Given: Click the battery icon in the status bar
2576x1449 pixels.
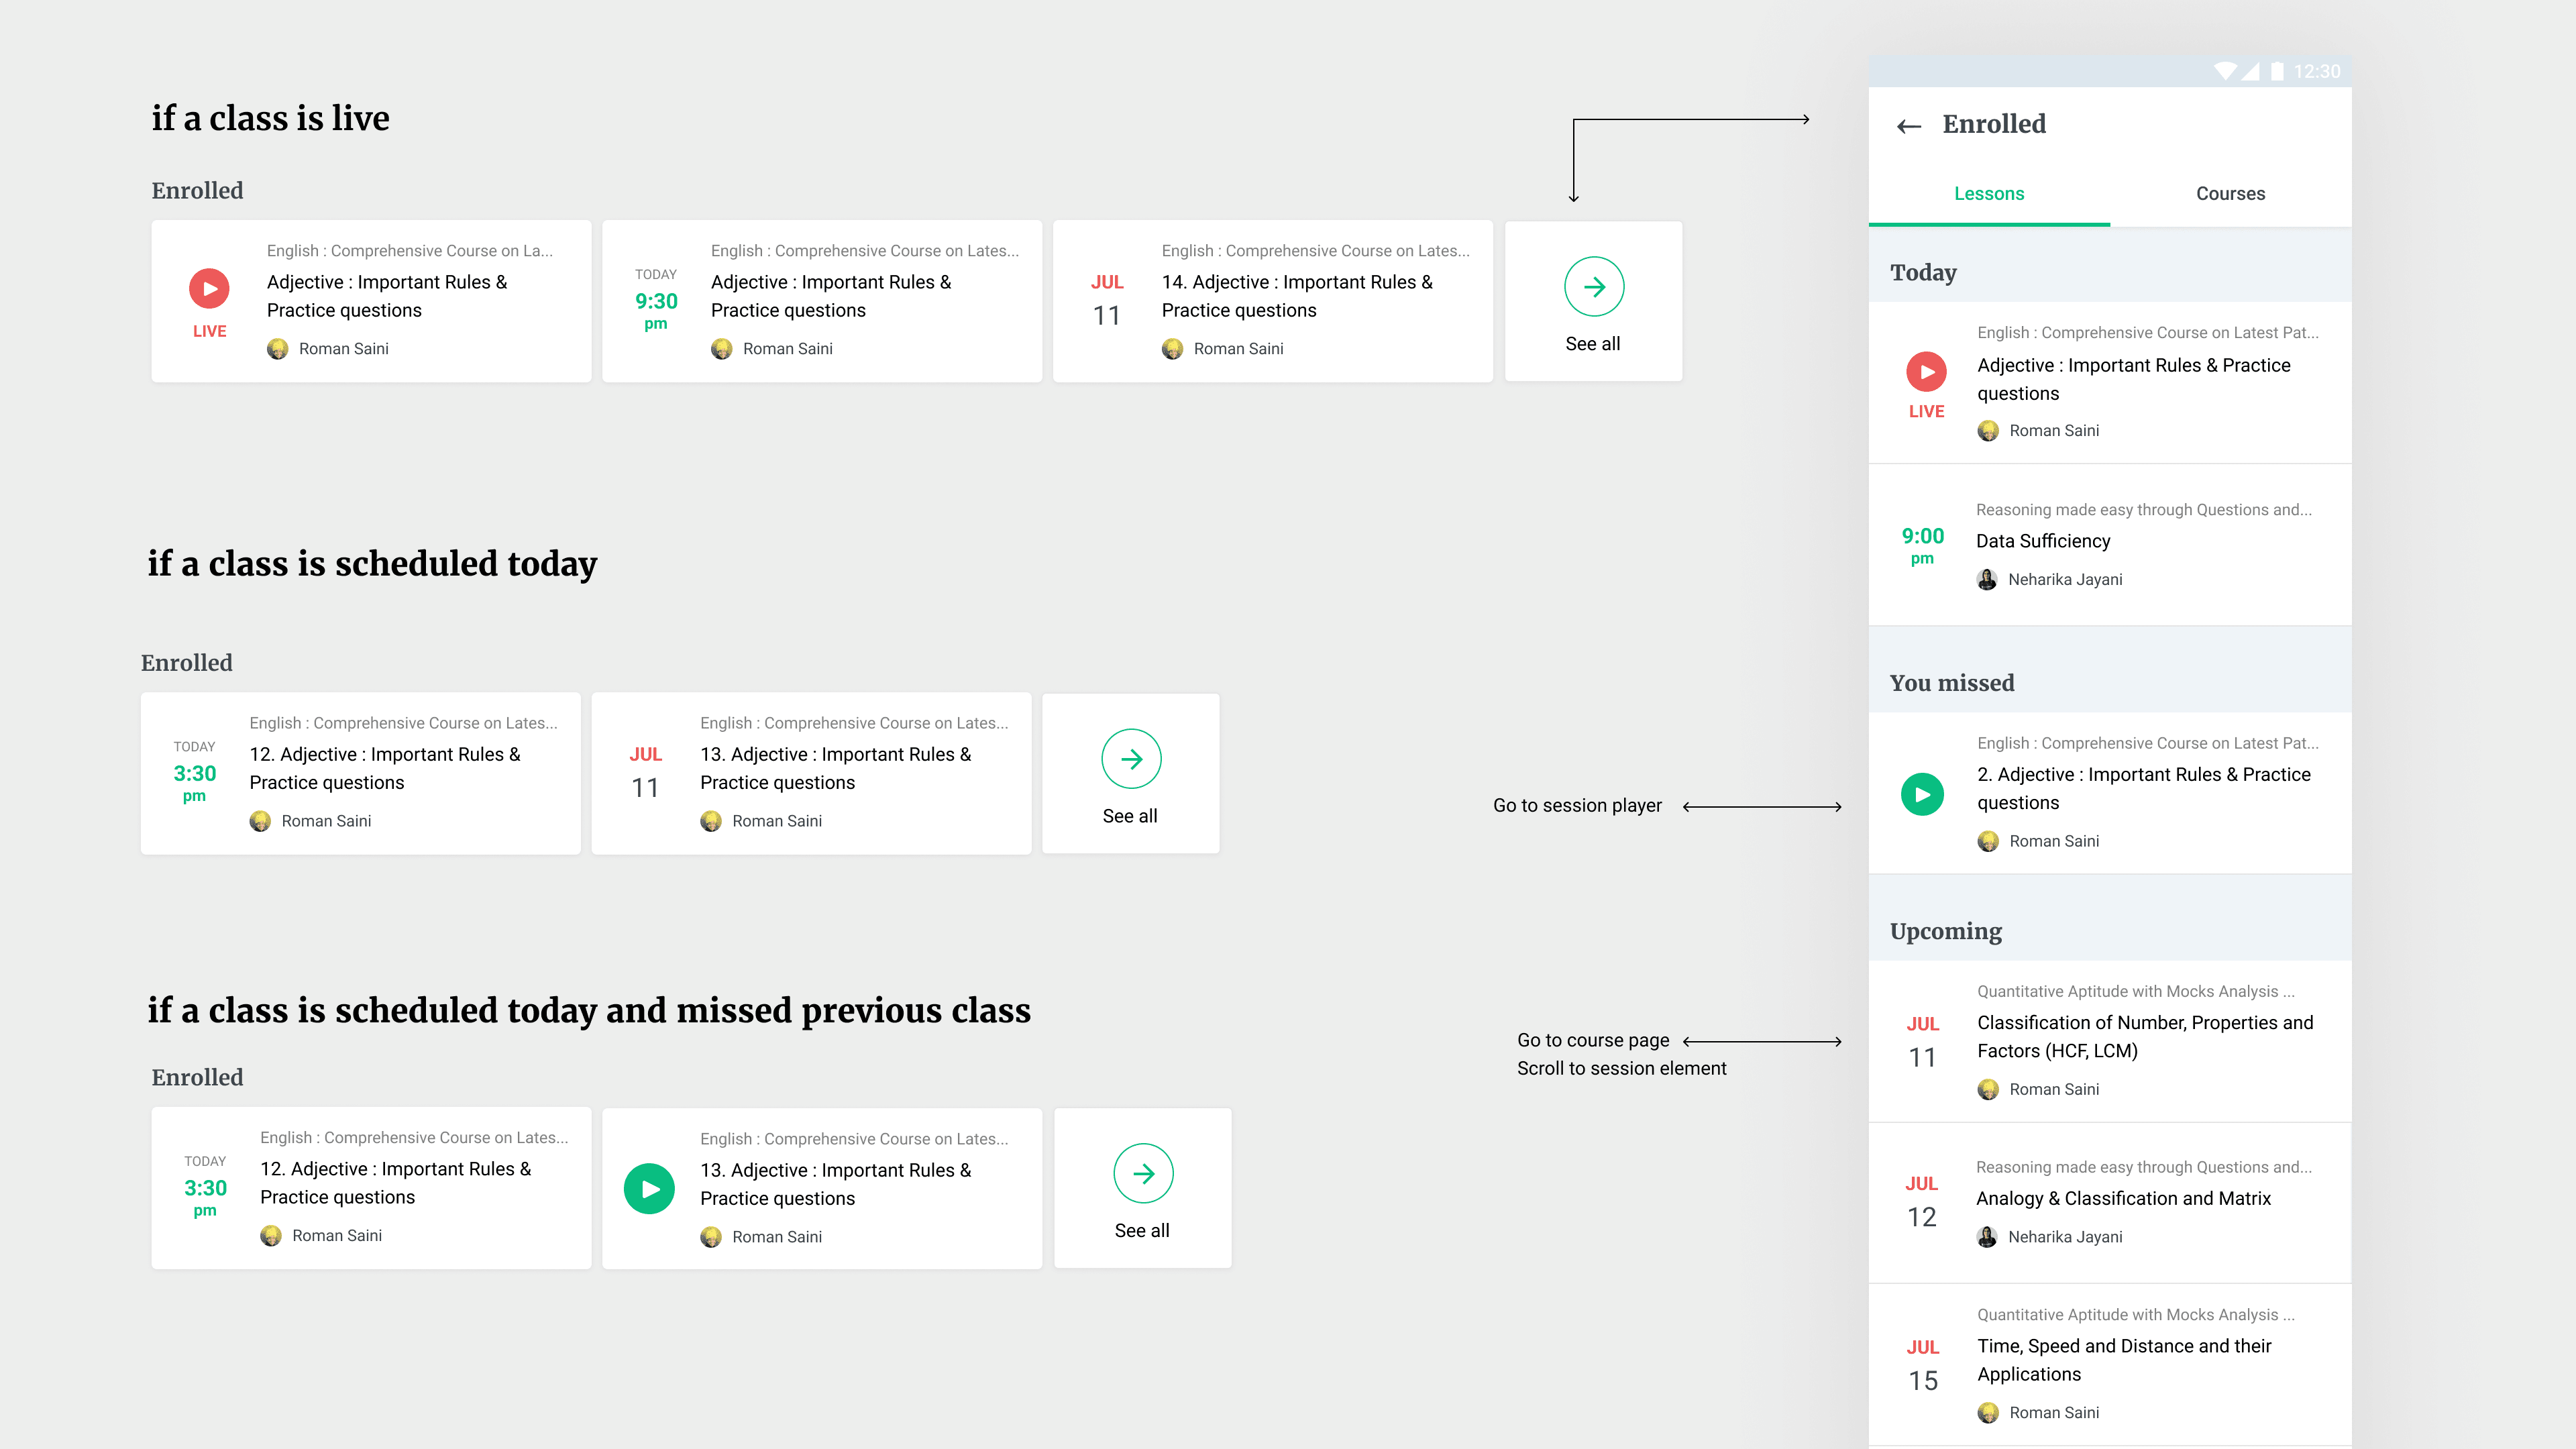Looking at the screenshot, I should tap(2276, 71).
